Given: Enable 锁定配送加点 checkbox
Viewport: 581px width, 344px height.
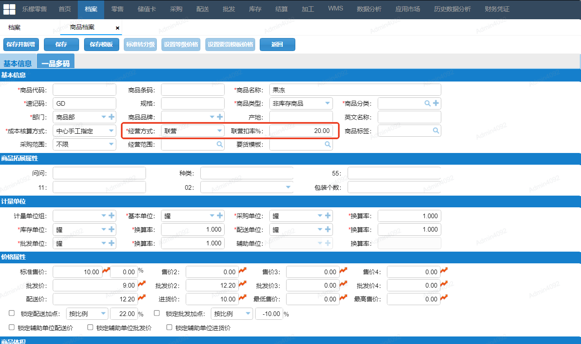Looking at the screenshot, I should tap(12, 313).
